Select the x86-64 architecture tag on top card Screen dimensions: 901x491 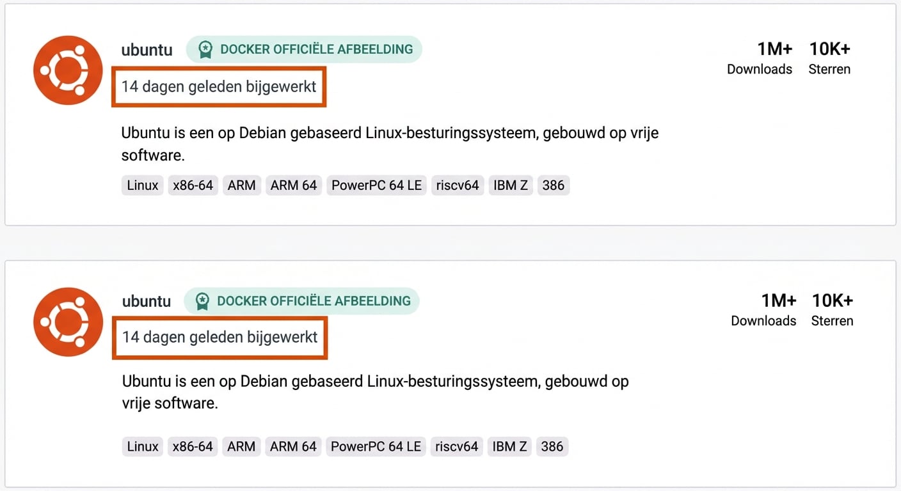coord(193,185)
